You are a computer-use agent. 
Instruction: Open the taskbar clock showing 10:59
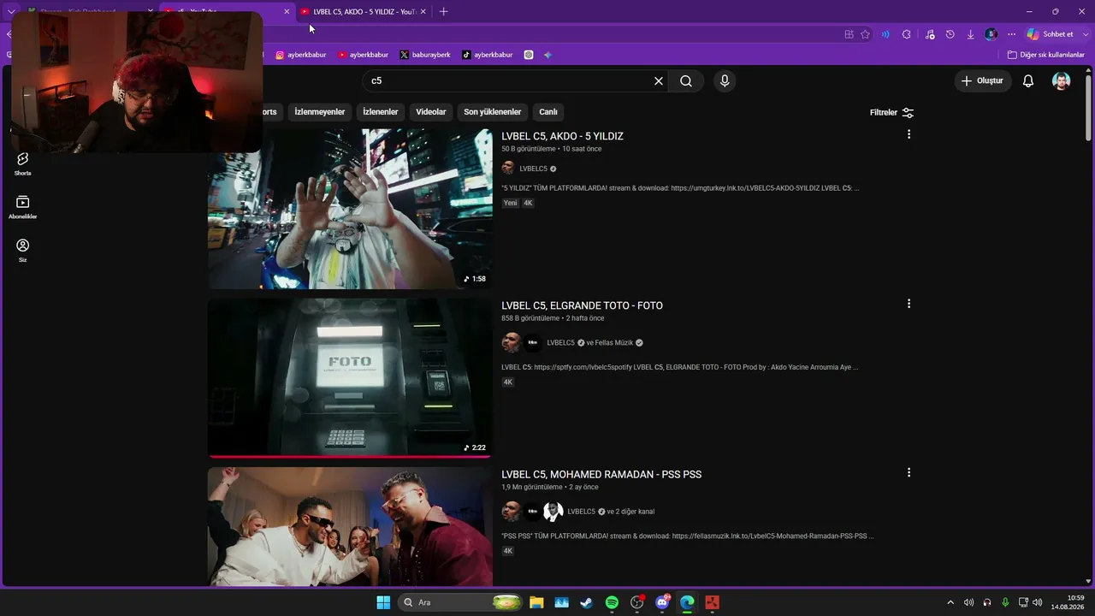coord(1068,602)
